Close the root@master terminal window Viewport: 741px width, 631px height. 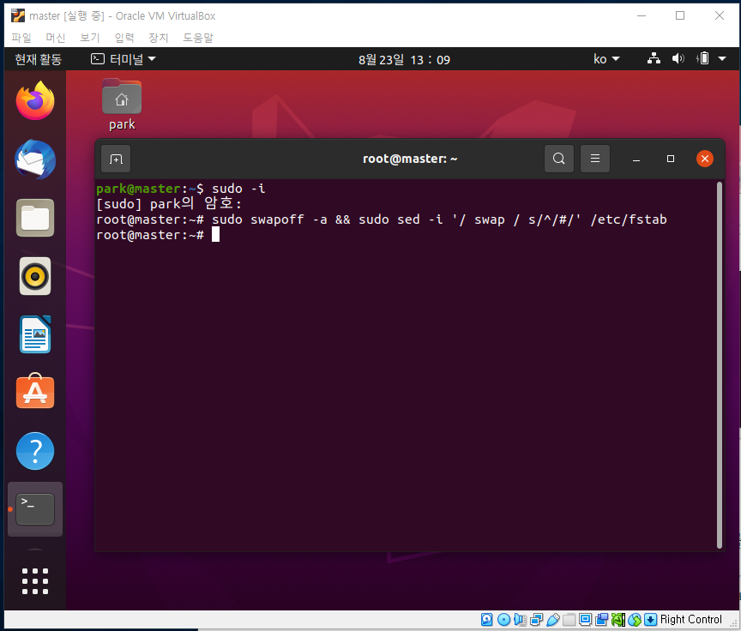point(705,159)
